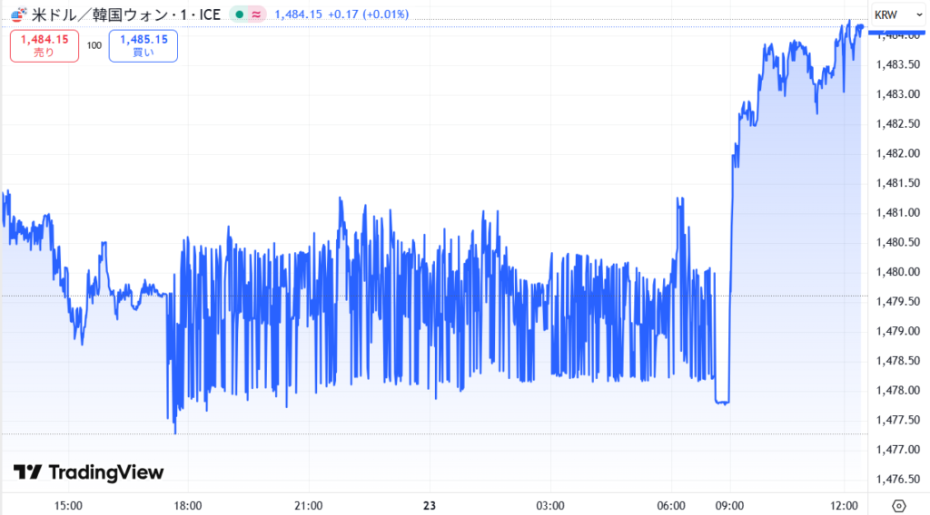Click the bold 23 date marker
The height and width of the screenshot is (515, 930).
430,505
